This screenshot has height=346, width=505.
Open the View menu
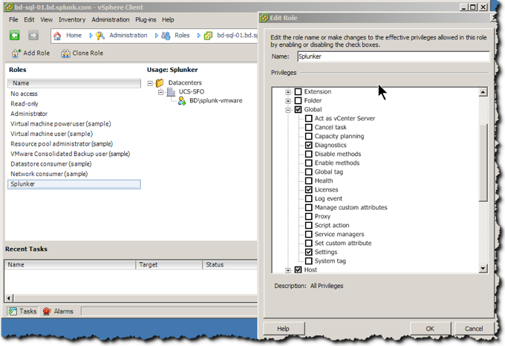[46, 19]
